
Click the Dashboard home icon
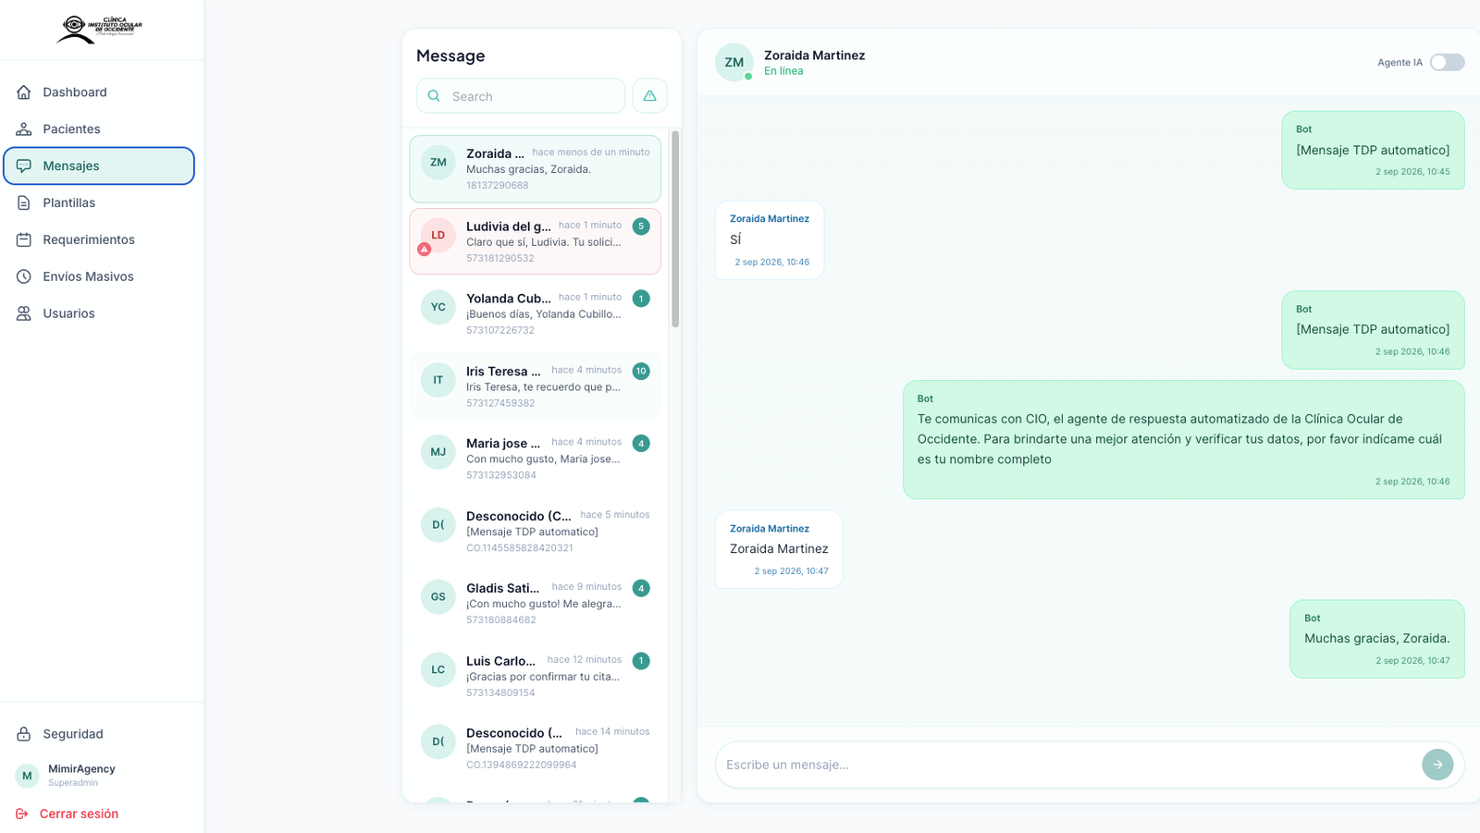[24, 92]
